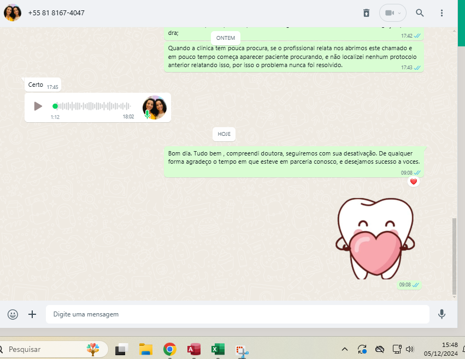Click the HOJE date label

pos(224,134)
